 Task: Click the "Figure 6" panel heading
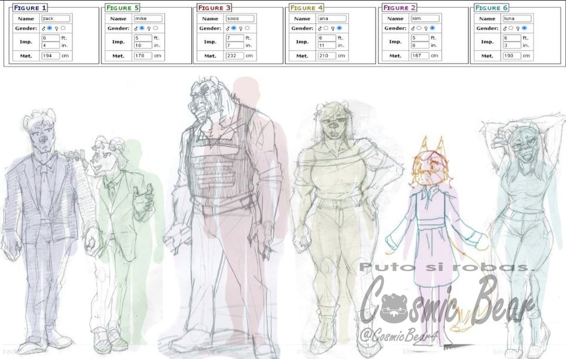click(x=491, y=8)
